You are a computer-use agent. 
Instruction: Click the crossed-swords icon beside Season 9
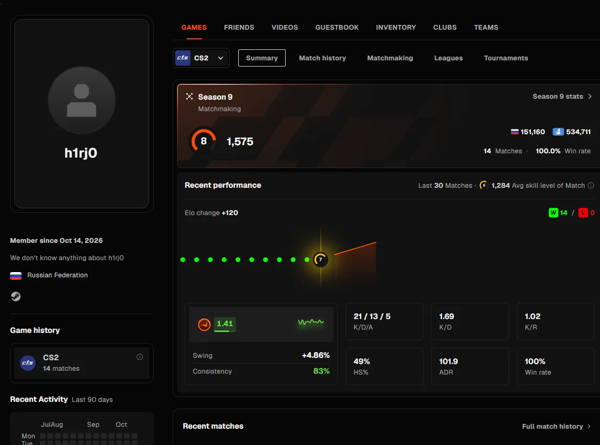[x=189, y=97]
